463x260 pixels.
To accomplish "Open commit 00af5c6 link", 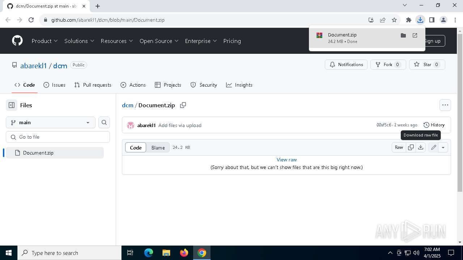I will click(384, 125).
